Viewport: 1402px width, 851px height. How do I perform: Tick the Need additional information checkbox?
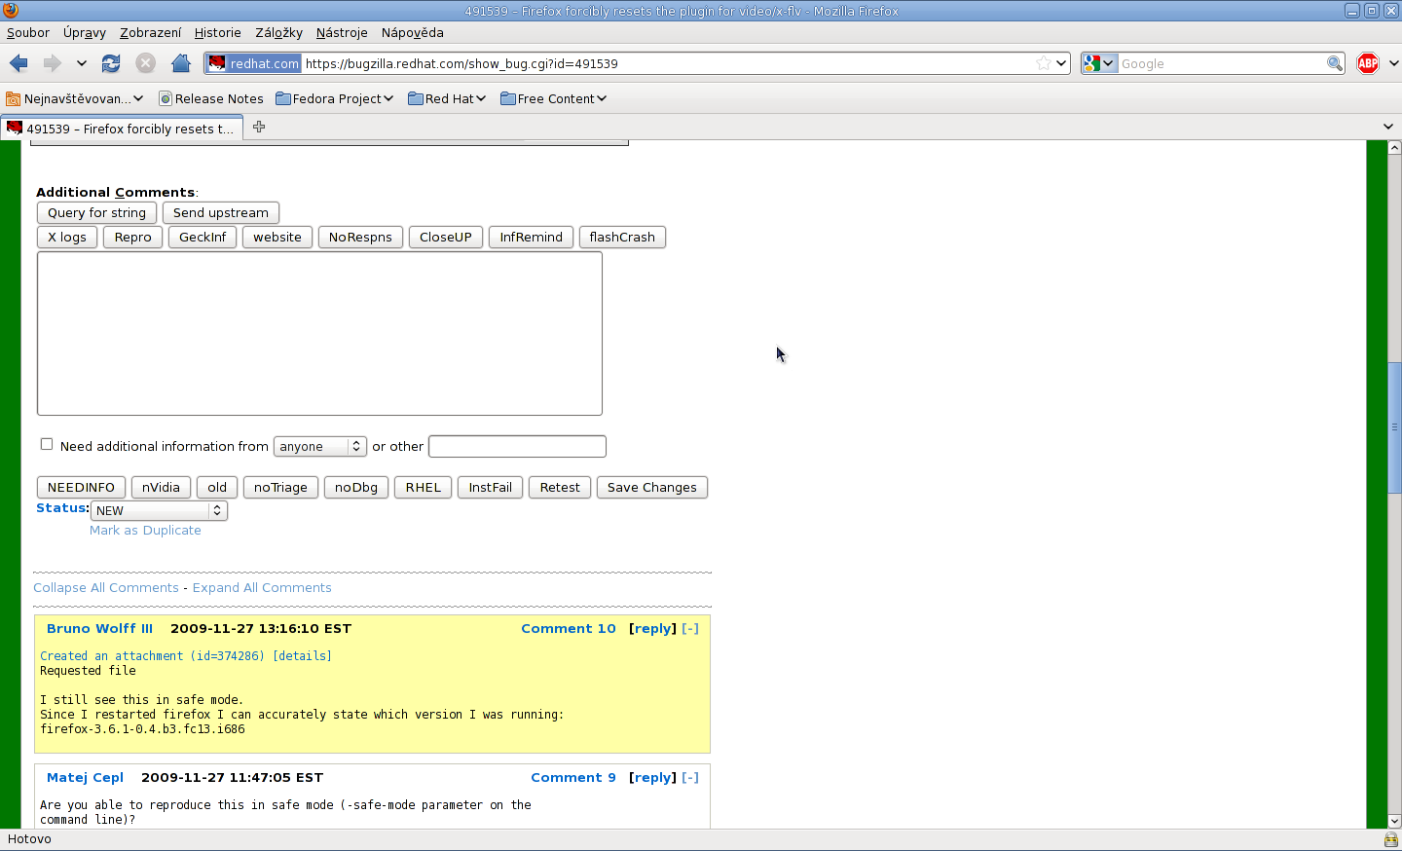tap(46, 444)
